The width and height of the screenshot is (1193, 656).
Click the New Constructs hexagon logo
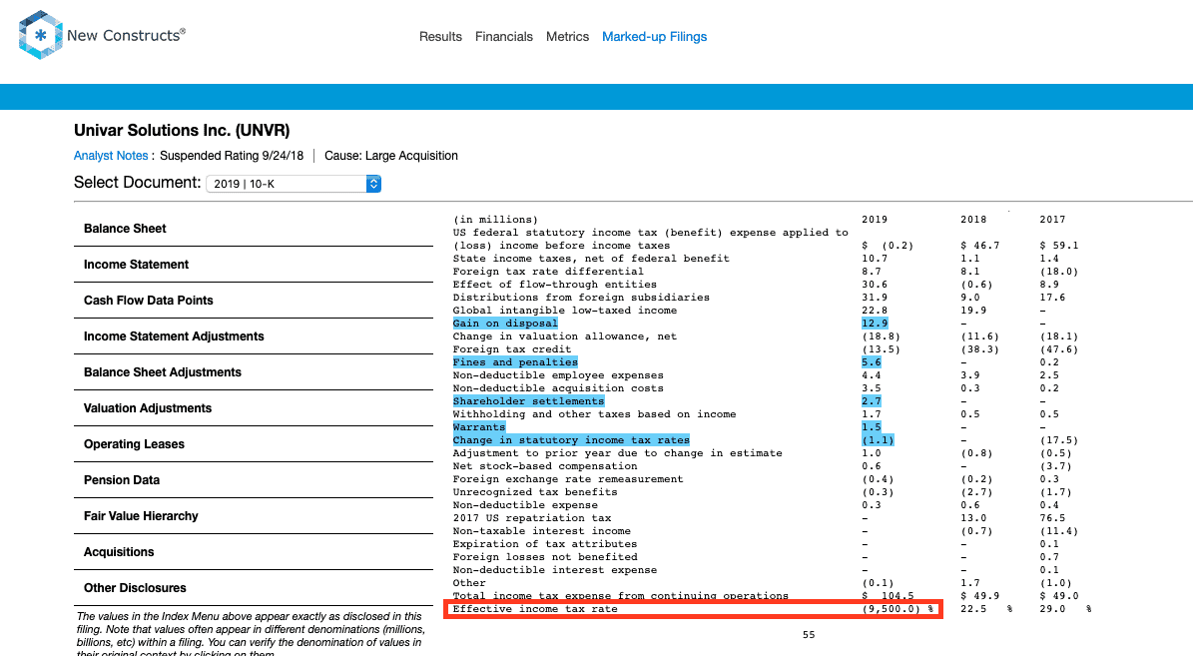tap(40, 35)
